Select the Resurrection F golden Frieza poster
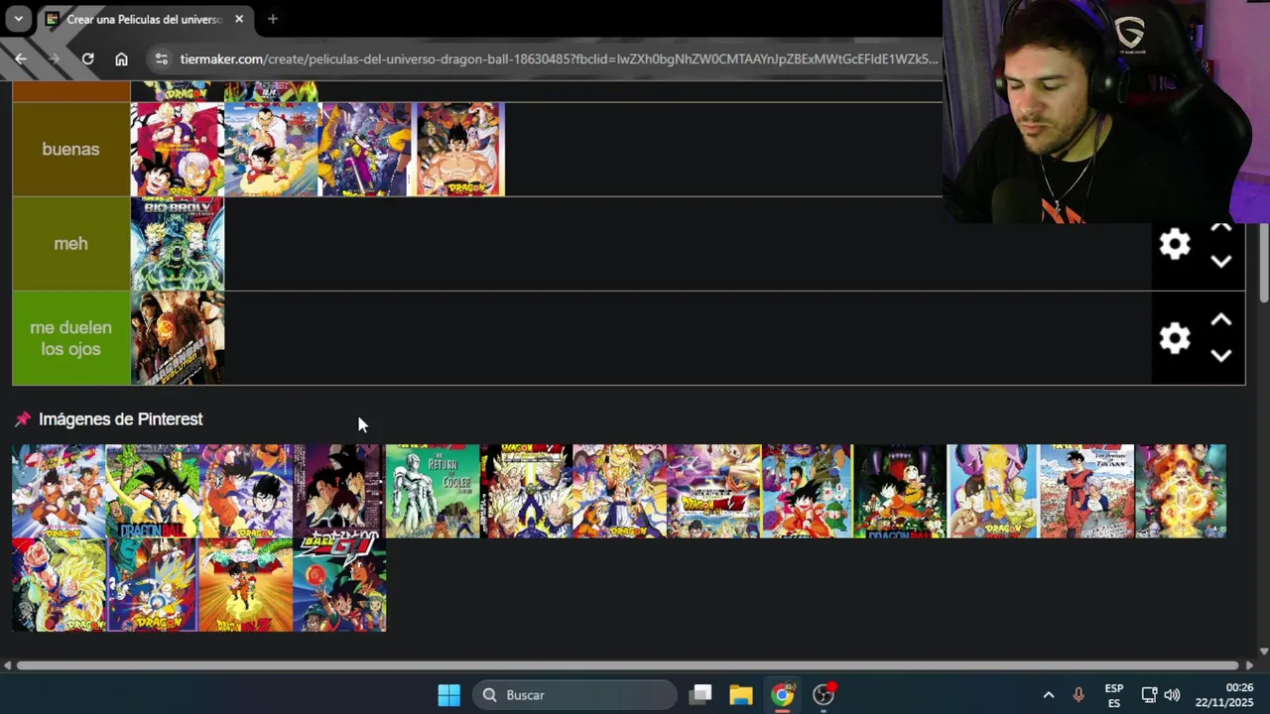The height and width of the screenshot is (714, 1270). coord(1181,492)
